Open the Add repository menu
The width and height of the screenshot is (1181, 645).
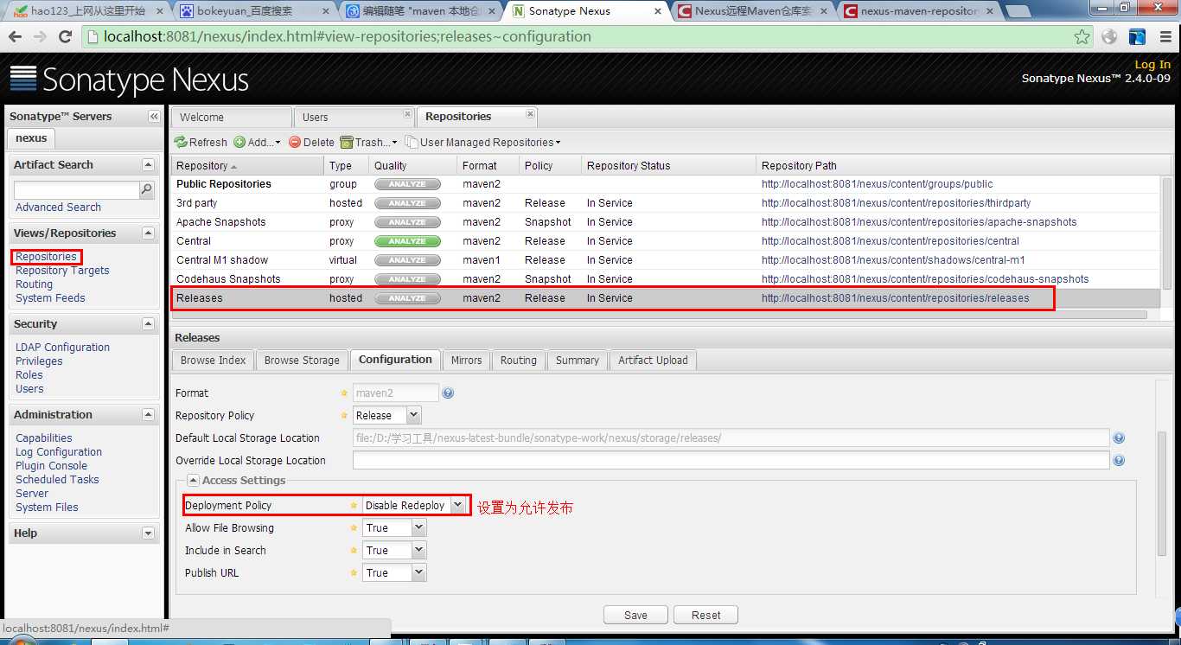[x=257, y=142]
